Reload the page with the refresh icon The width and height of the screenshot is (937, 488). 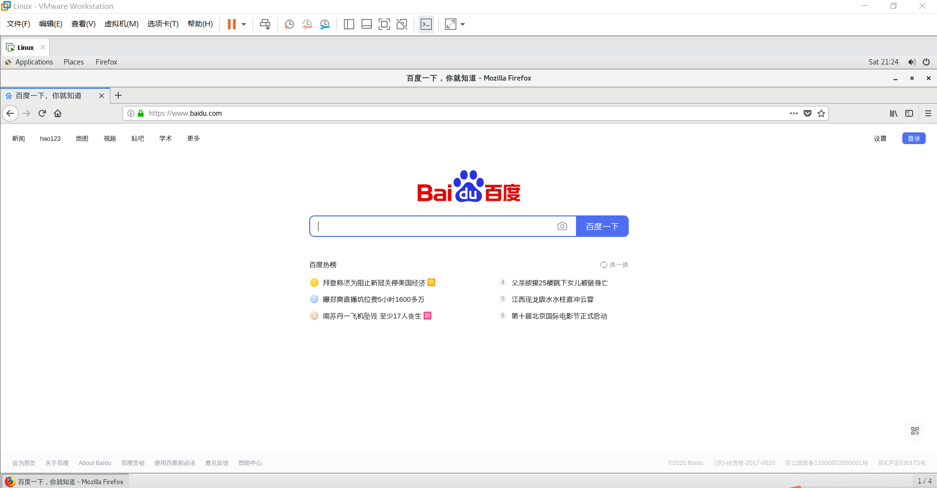(x=42, y=113)
